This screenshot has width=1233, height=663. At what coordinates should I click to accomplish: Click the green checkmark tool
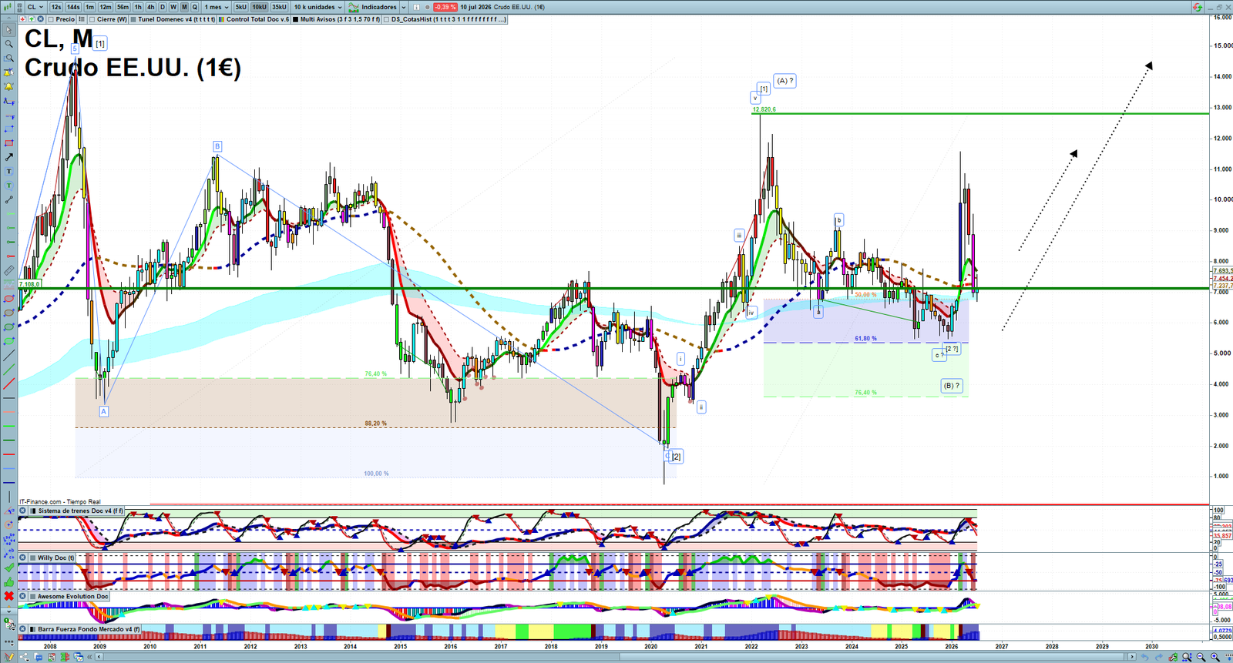coord(8,568)
